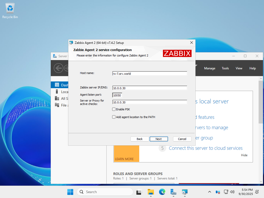The image size is (264, 198).
Task: Select Local Server icon in sidebar
Action: pos(57,92)
